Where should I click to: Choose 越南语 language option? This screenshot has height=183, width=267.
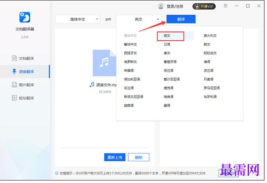click(x=129, y=106)
